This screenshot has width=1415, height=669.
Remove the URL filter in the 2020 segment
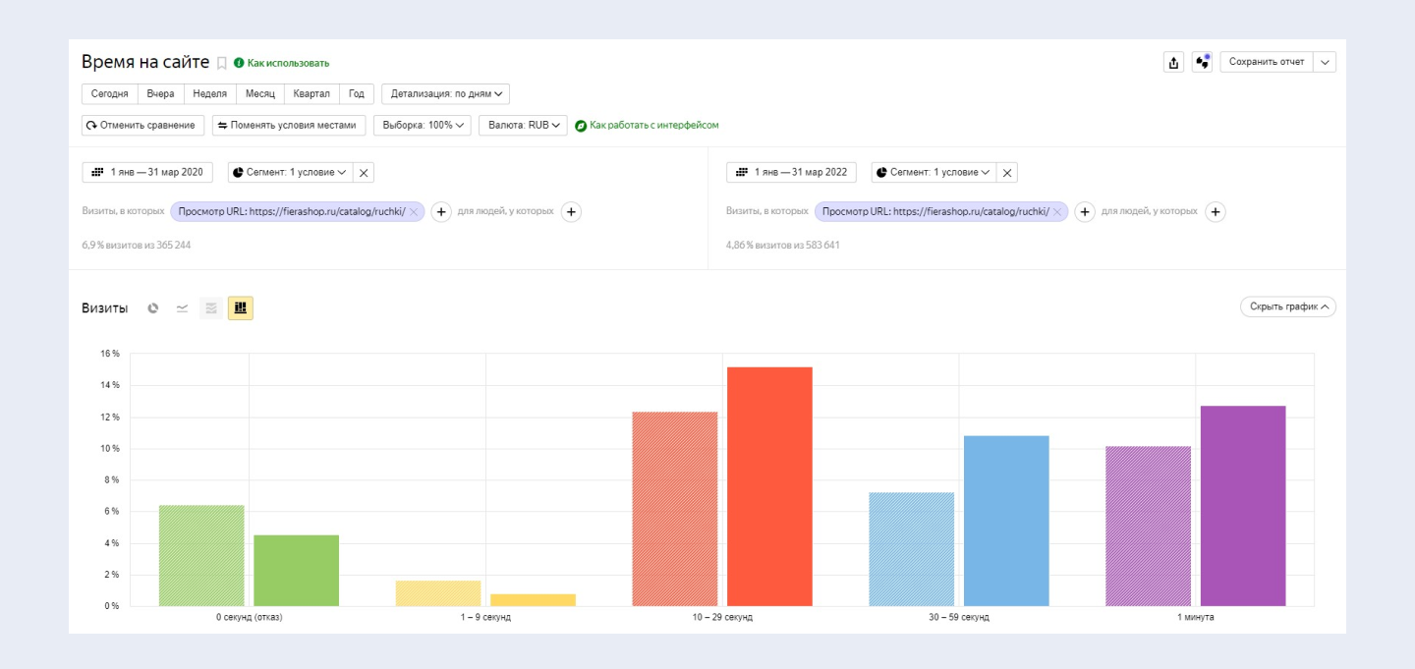tap(414, 212)
